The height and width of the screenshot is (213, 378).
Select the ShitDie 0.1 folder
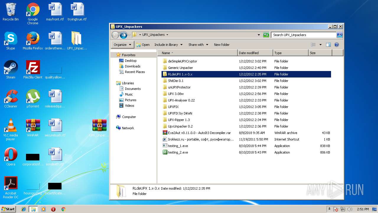click(x=246, y=81)
